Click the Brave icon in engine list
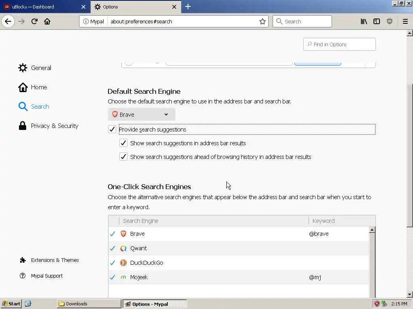The height and width of the screenshot is (309, 413). click(x=123, y=234)
